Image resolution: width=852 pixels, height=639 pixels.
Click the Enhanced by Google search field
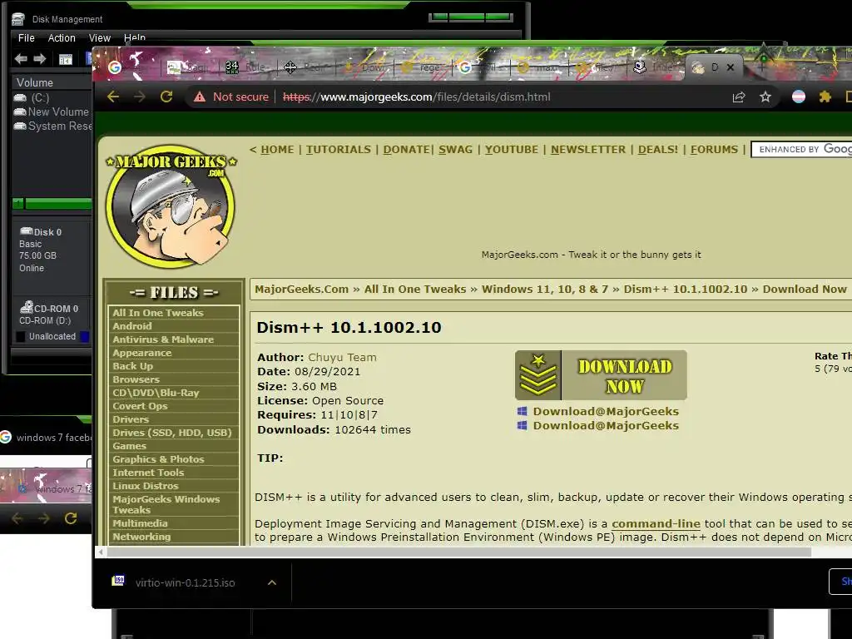801,150
